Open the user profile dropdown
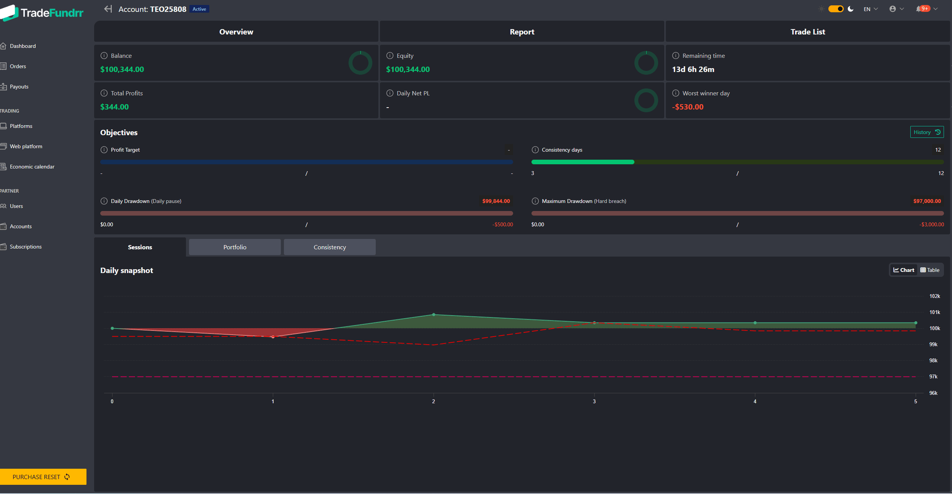The width and height of the screenshot is (952, 494). (896, 9)
